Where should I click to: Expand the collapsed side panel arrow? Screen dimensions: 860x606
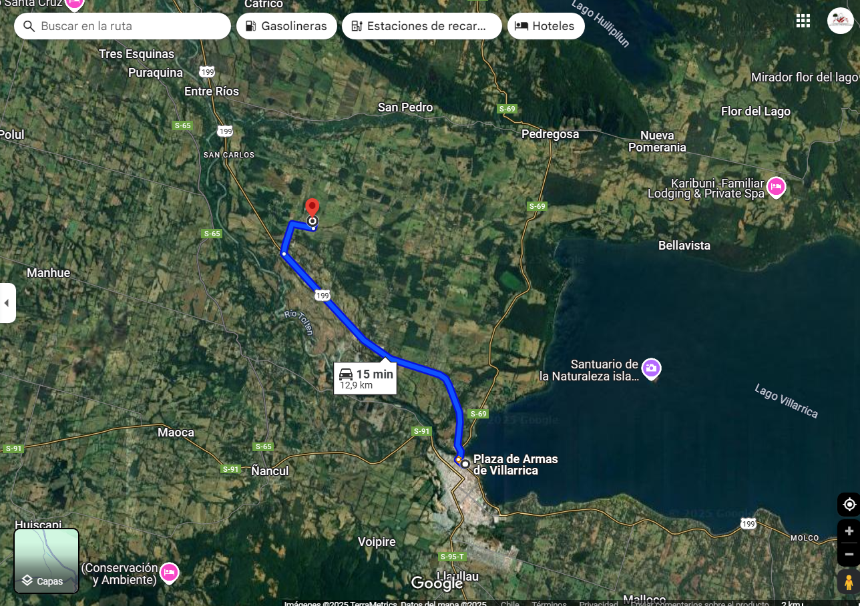coord(7,303)
